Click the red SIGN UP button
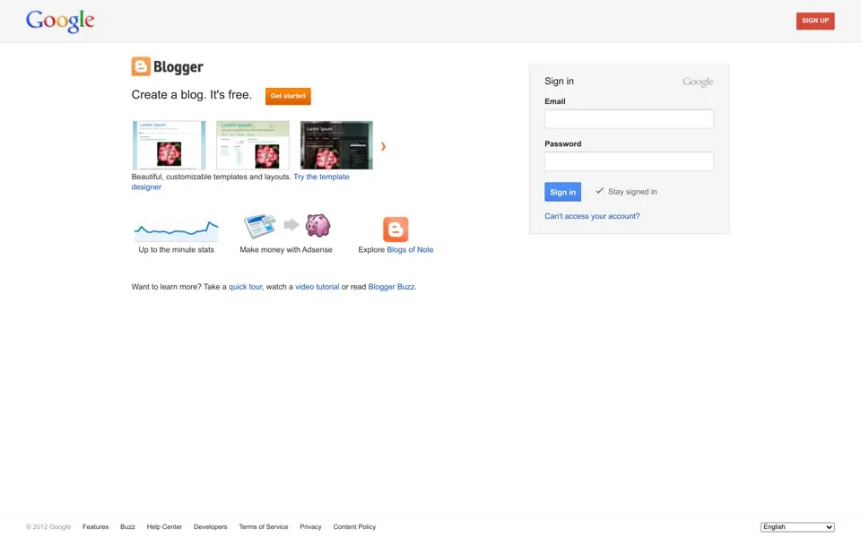Viewport: 861px width, 538px height. [815, 21]
